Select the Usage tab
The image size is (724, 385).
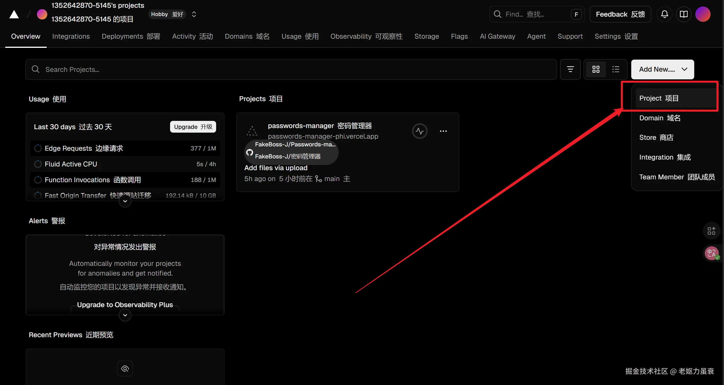[x=300, y=36]
